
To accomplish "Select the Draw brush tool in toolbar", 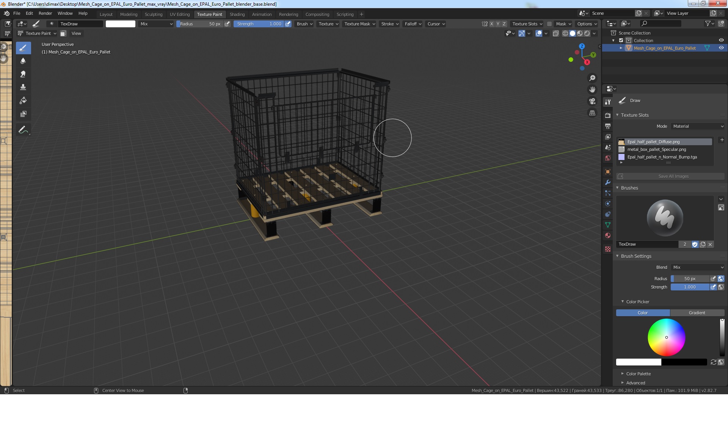I will pyautogui.click(x=23, y=48).
